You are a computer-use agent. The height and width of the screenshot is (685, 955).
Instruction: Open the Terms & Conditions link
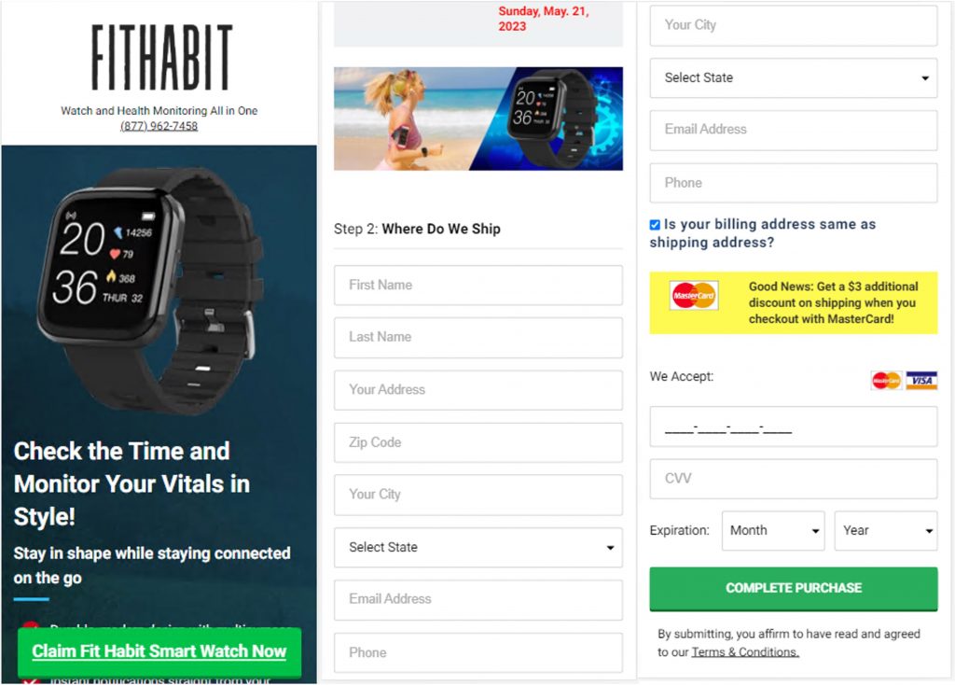[745, 652]
